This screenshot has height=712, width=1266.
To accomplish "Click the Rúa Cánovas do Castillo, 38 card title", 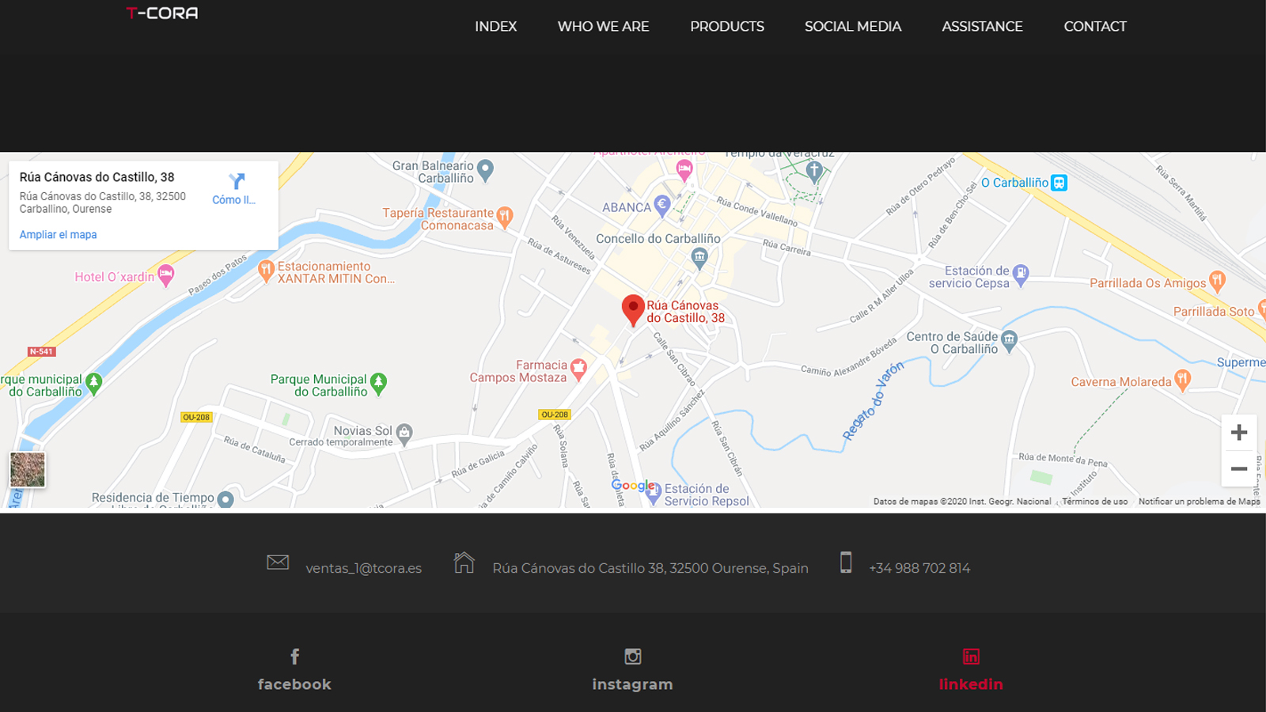I will (97, 177).
